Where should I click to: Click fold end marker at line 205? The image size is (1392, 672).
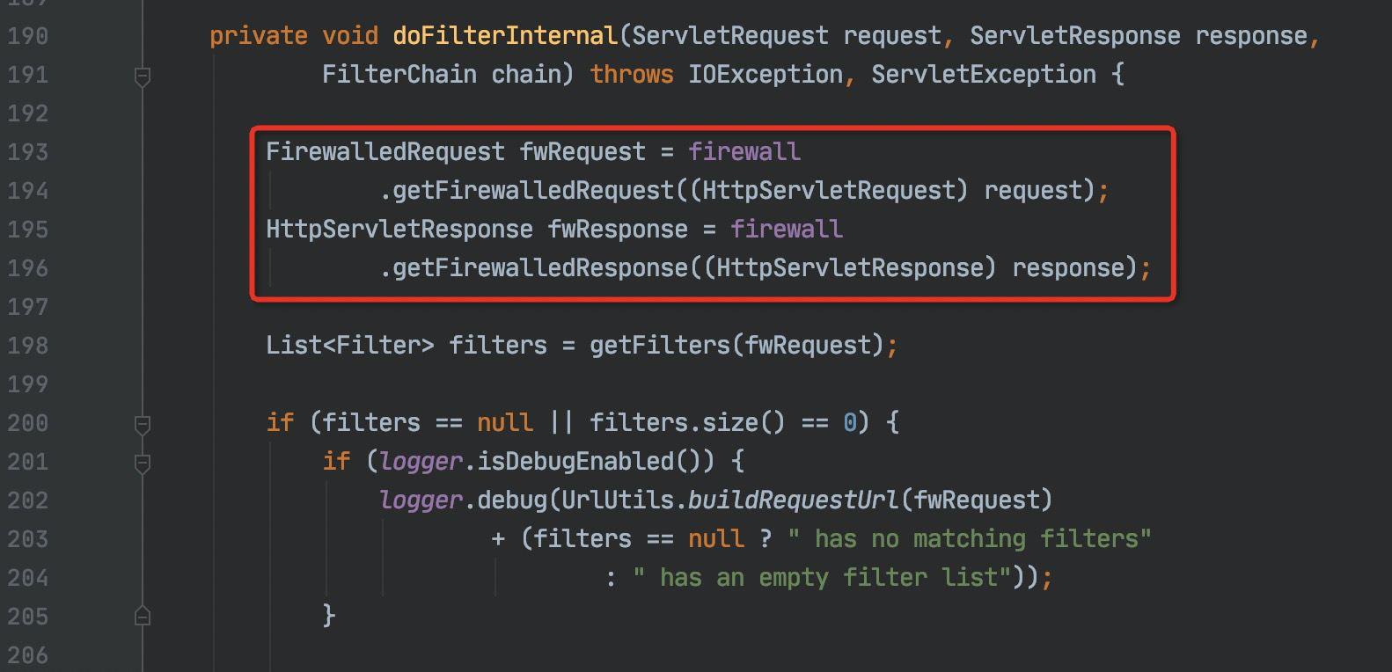pyautogui.click(x=142, y=616)
